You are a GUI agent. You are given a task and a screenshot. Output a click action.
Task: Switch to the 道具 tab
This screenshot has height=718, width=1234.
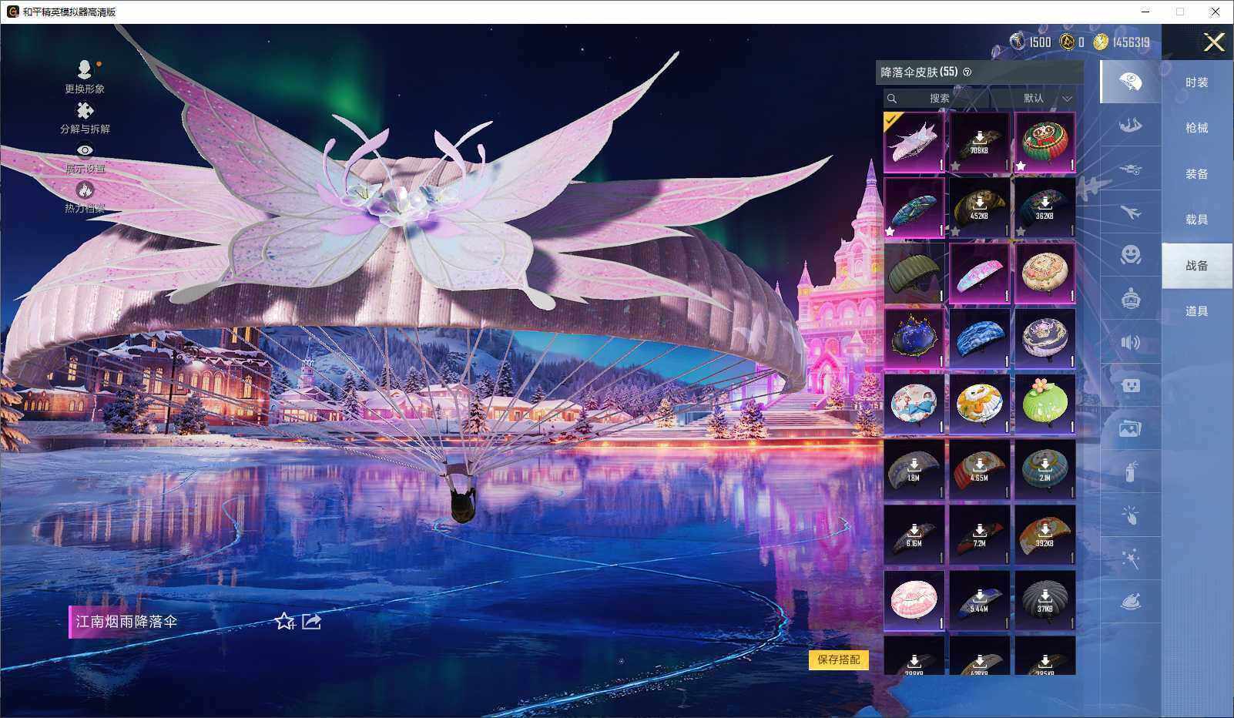[1197, 311]
